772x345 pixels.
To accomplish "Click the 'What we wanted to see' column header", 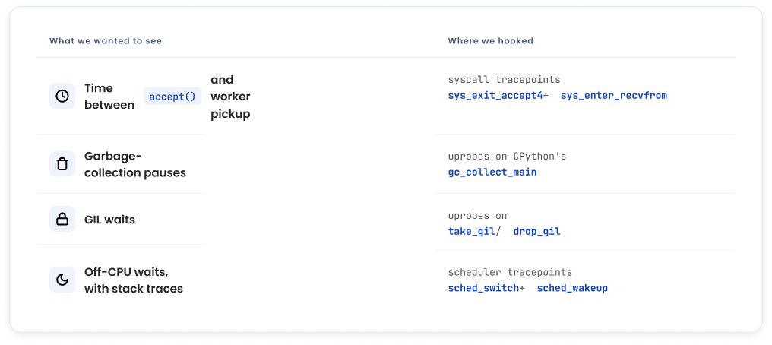I will coord(106,41).
